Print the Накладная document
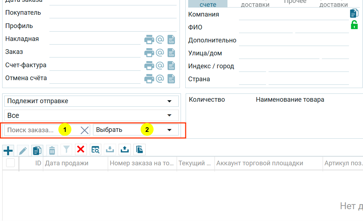Viewport: 363px width, 221px height. 149,40
